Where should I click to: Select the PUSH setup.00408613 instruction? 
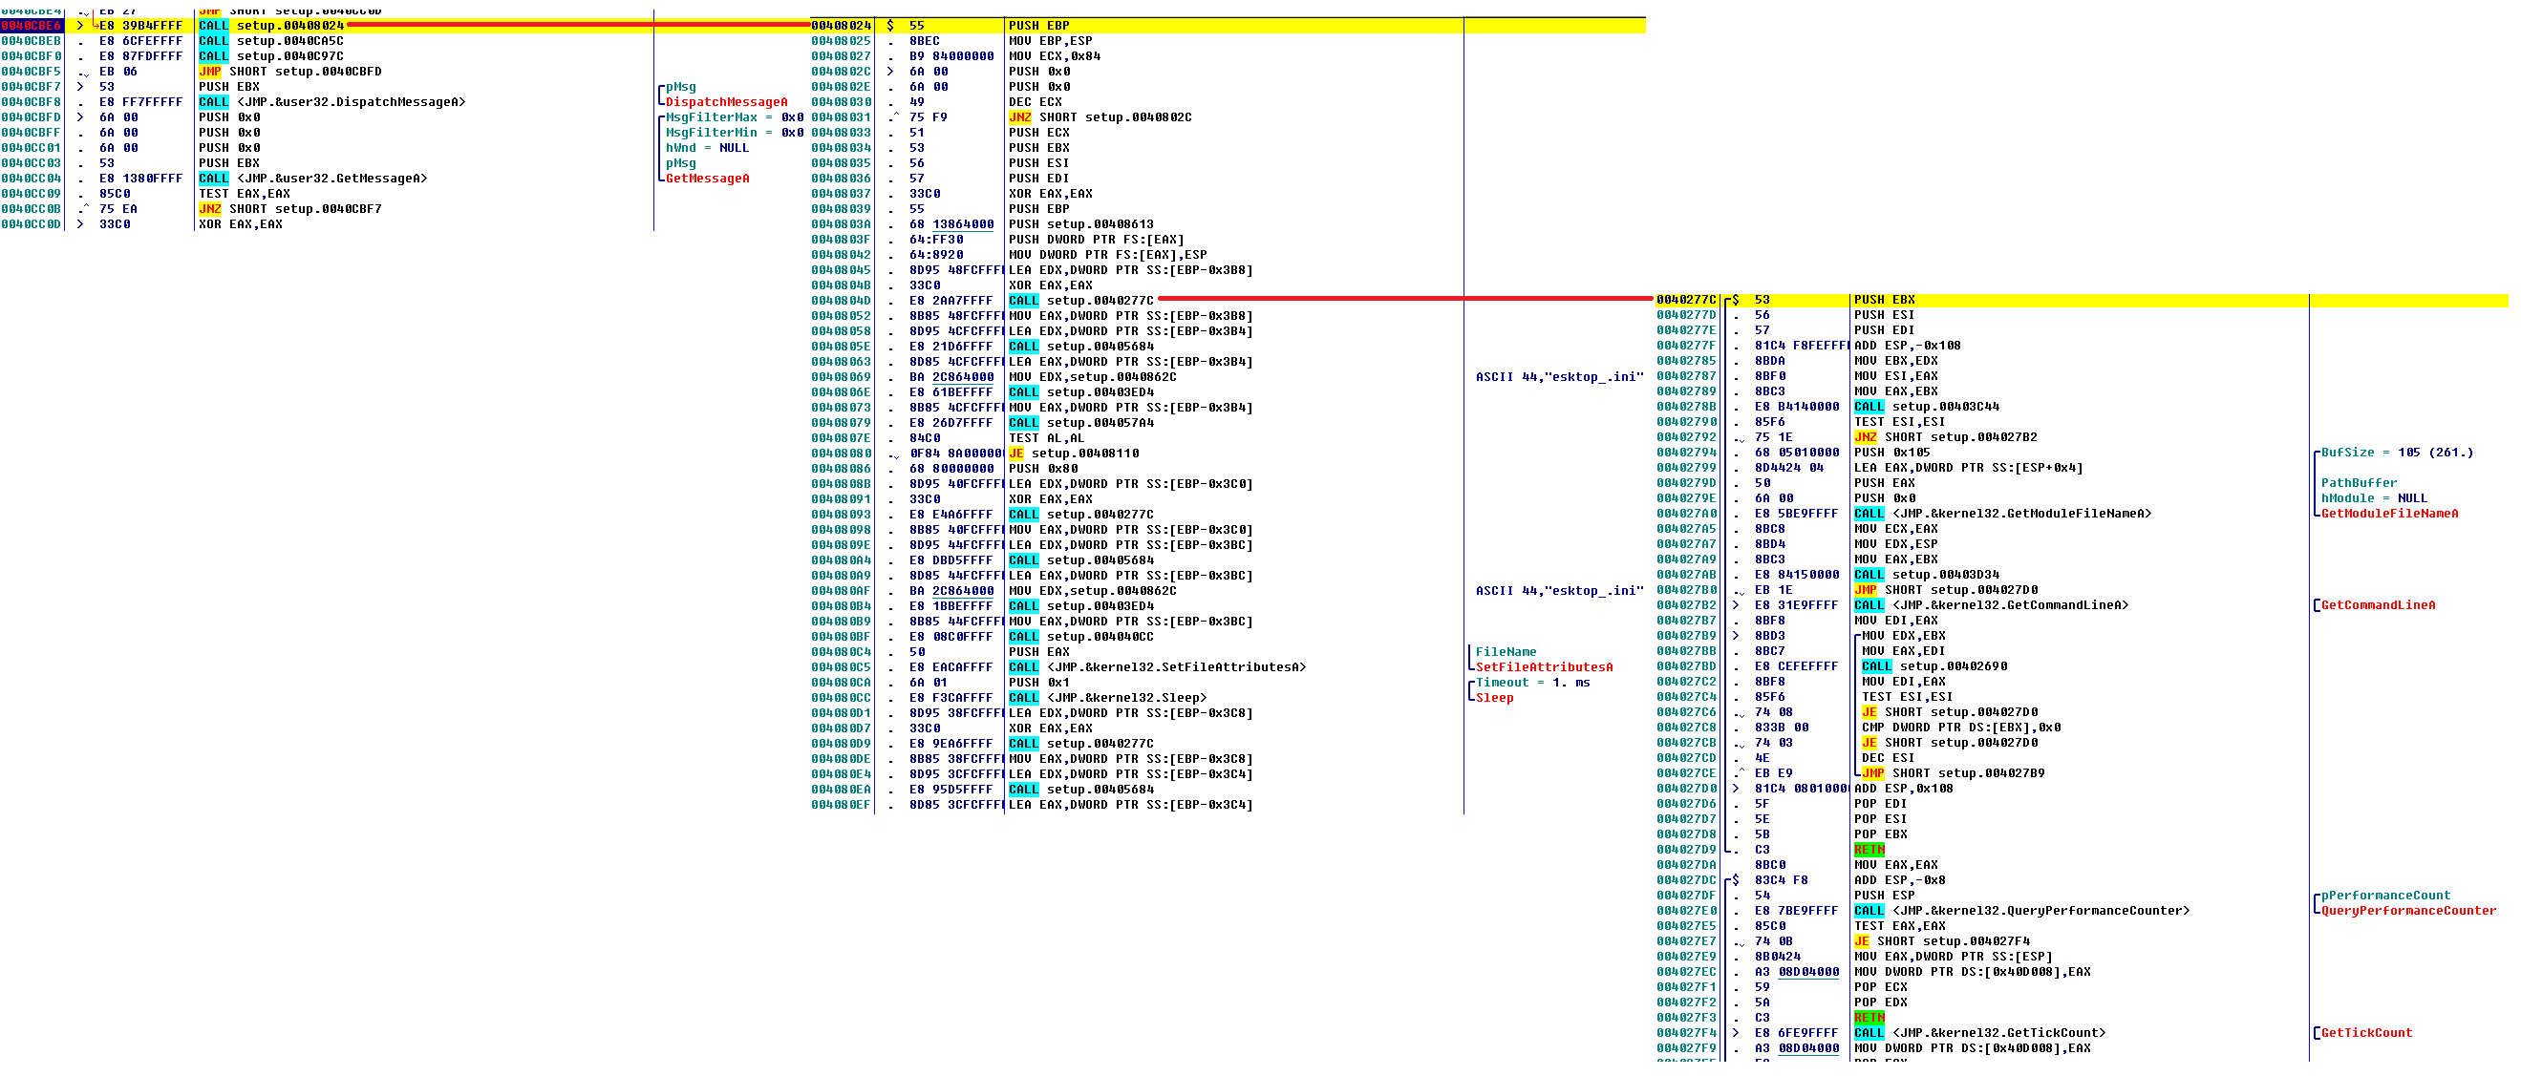click(1080, 224)
